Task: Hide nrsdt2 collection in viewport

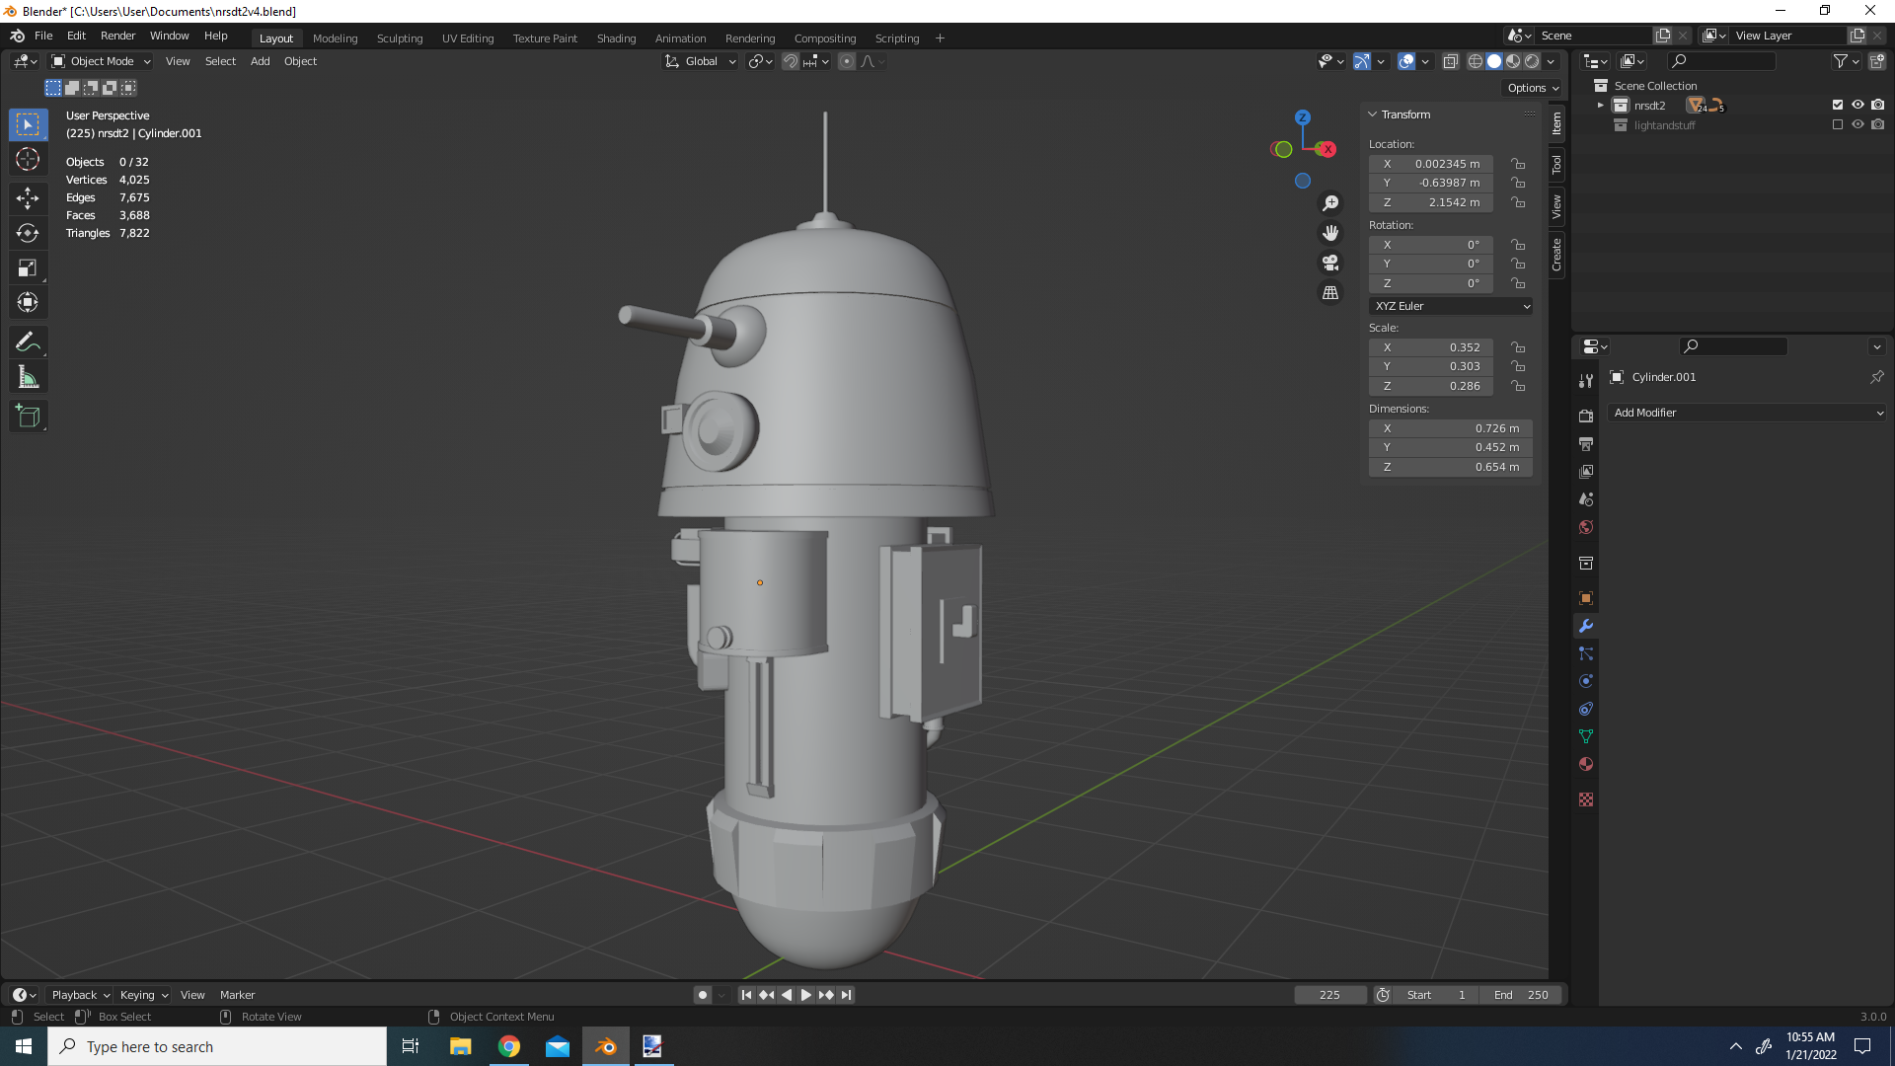Action: (1857, 105)
